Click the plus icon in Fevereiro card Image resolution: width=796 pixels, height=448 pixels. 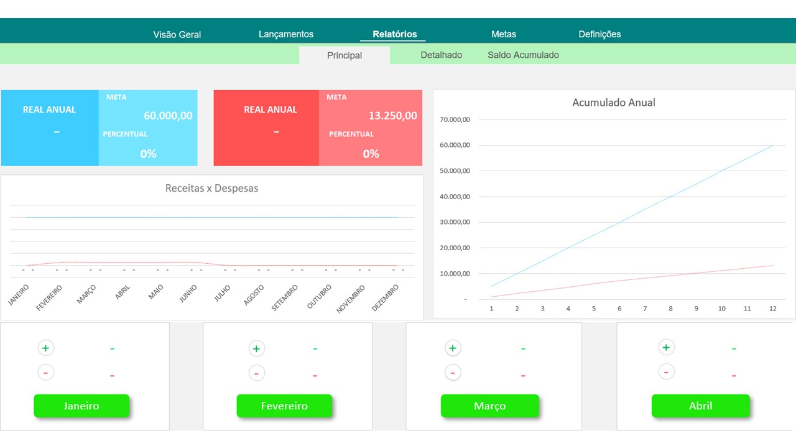point(256,348)
